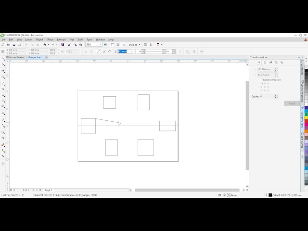This screenshot has height=231, width=308.
Task: Pick the black swatch in color palette
Action: pyautogui.click(x=306, y=71)
